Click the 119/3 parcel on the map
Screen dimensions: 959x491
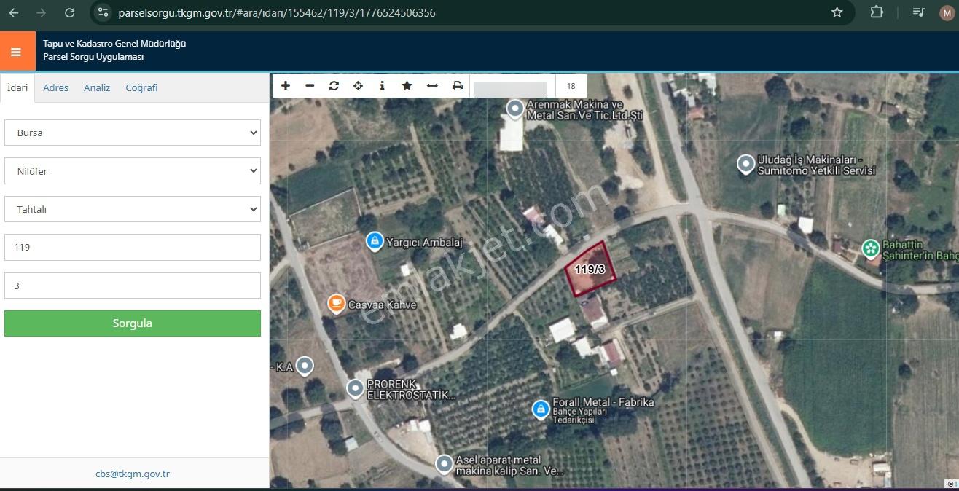pyautogui.click(x=591, y=270)
